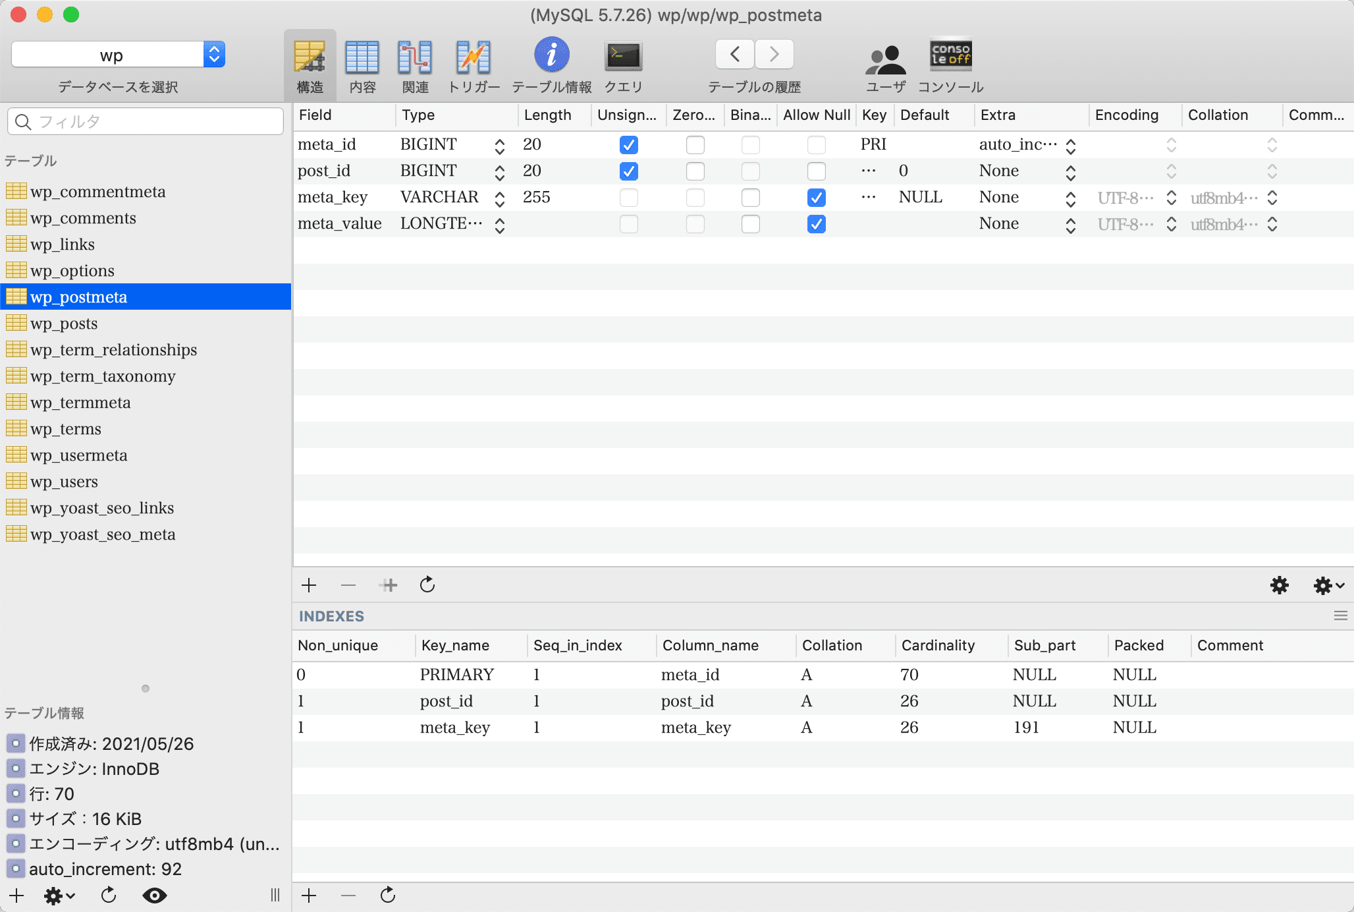The height and width of the screenshot is (912, 1354).
Task: Enable Zerofill for meta_id
Action: tap(695, 145)
